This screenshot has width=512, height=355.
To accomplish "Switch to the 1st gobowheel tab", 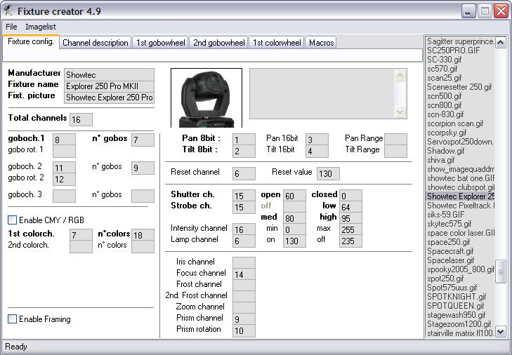I will coord(160,43).
